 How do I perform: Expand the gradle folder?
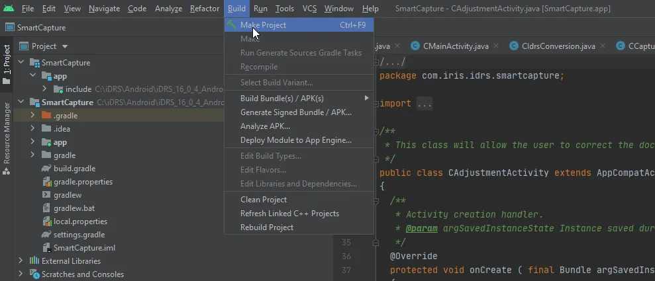tap(32, 155)
